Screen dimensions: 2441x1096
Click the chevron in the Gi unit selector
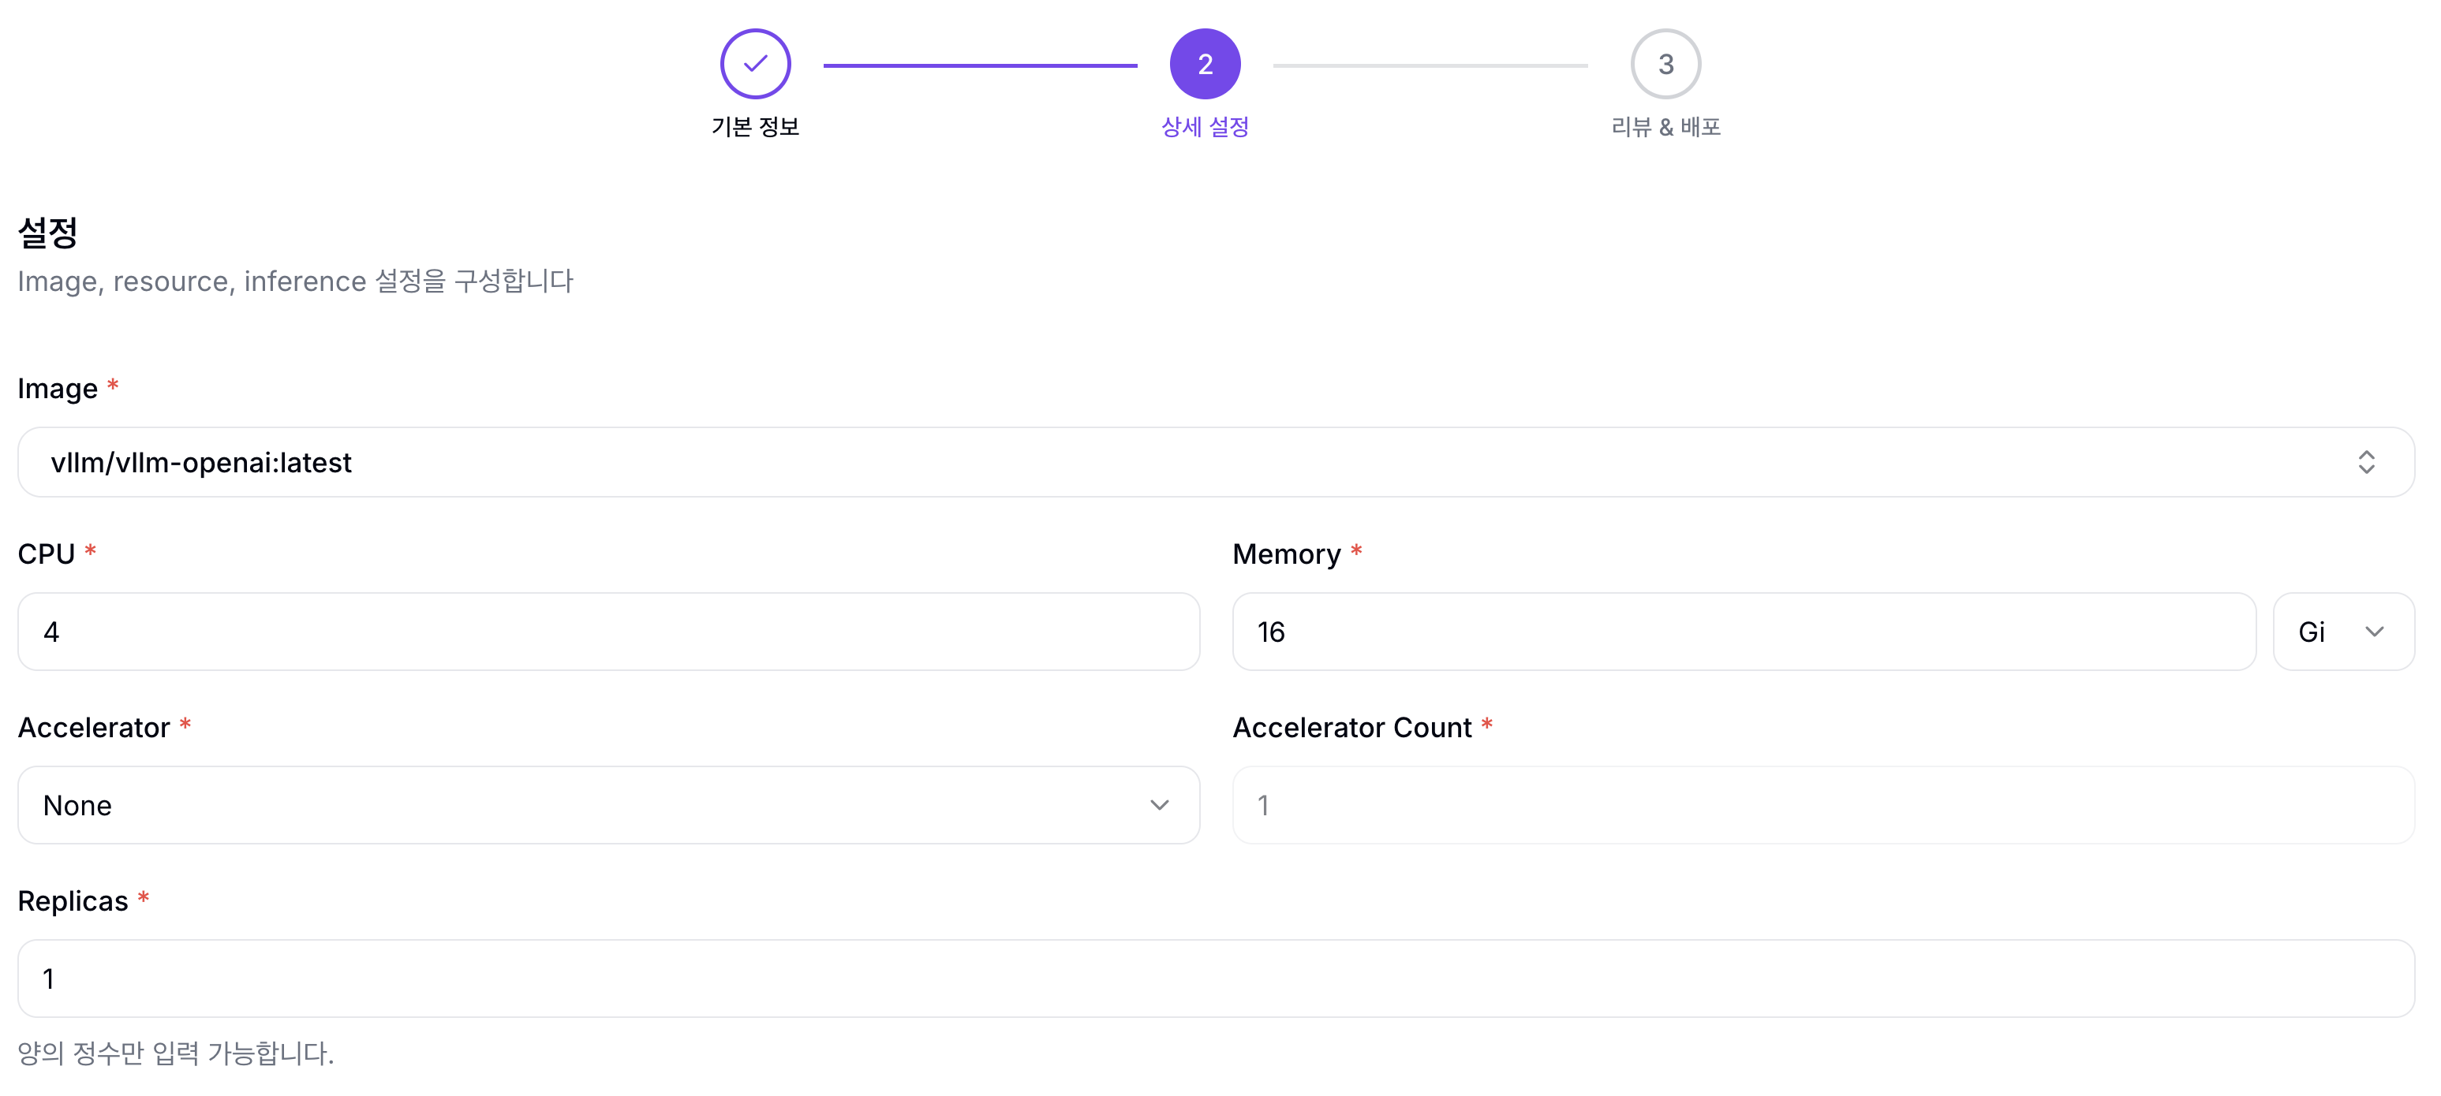coord(2374,632)
